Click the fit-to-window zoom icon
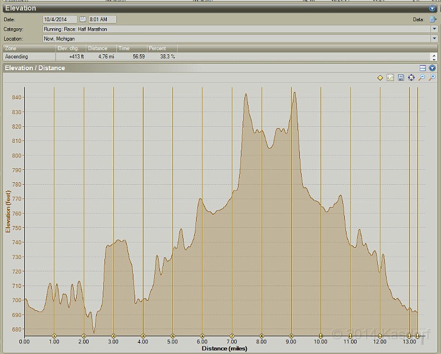Viewport: 441px width, 354px height. click(x=411, y=78)
